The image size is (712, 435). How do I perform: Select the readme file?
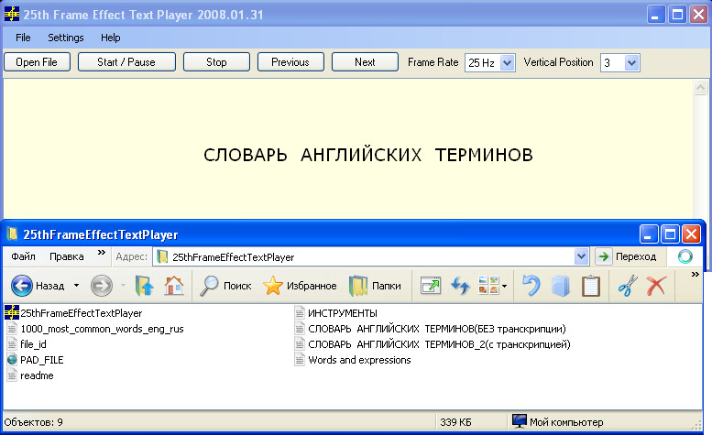pos(35,375)
